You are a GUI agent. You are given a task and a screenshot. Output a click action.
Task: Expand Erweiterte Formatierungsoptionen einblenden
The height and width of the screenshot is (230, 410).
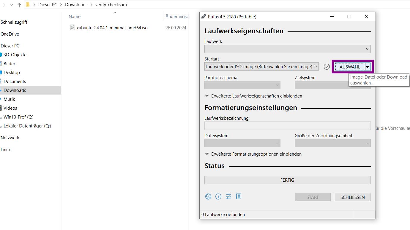click(253, 154)
